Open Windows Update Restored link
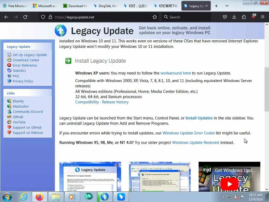This screenshot has width=269, height=202. coord(195,142)
